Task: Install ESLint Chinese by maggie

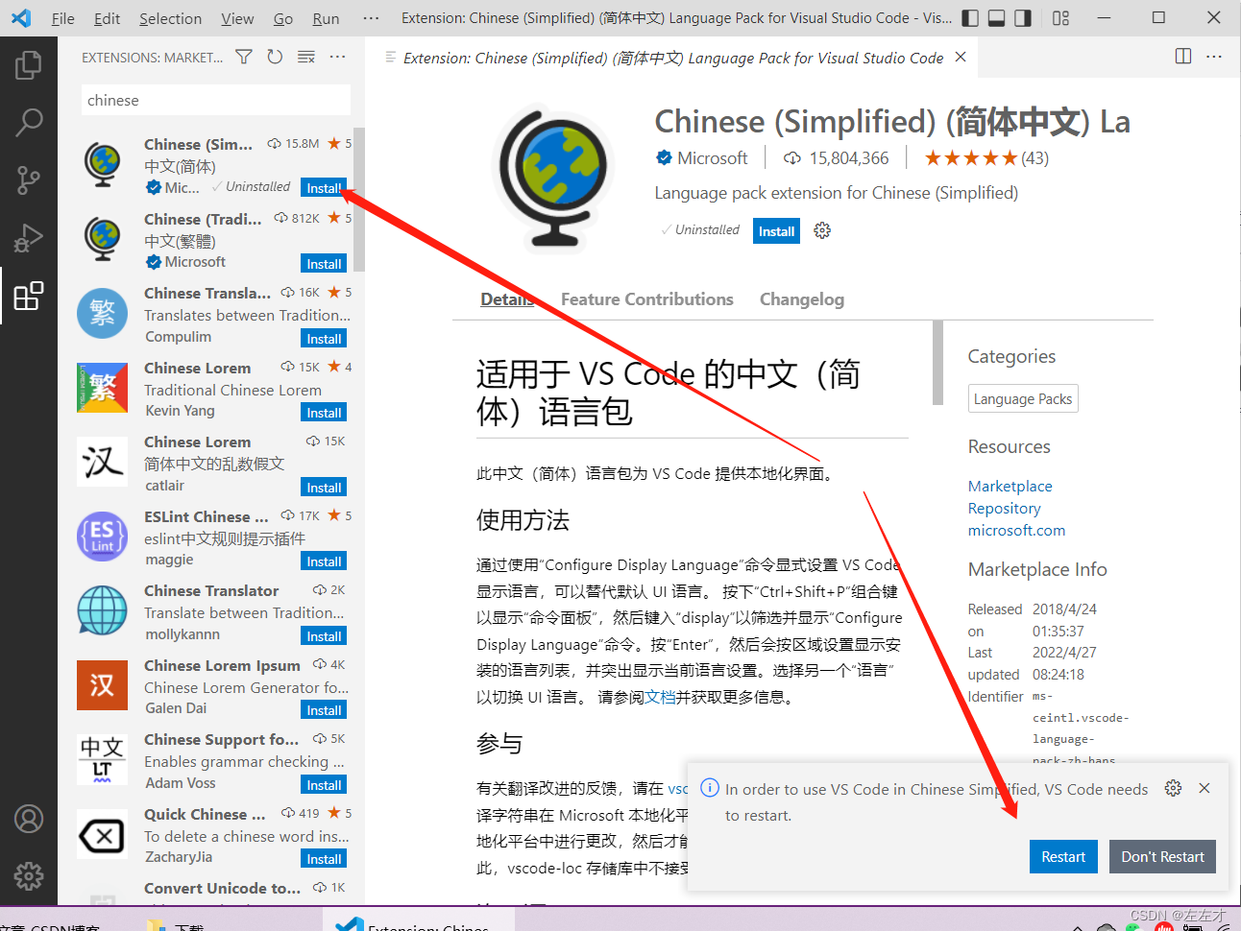Action: point(324,561)
